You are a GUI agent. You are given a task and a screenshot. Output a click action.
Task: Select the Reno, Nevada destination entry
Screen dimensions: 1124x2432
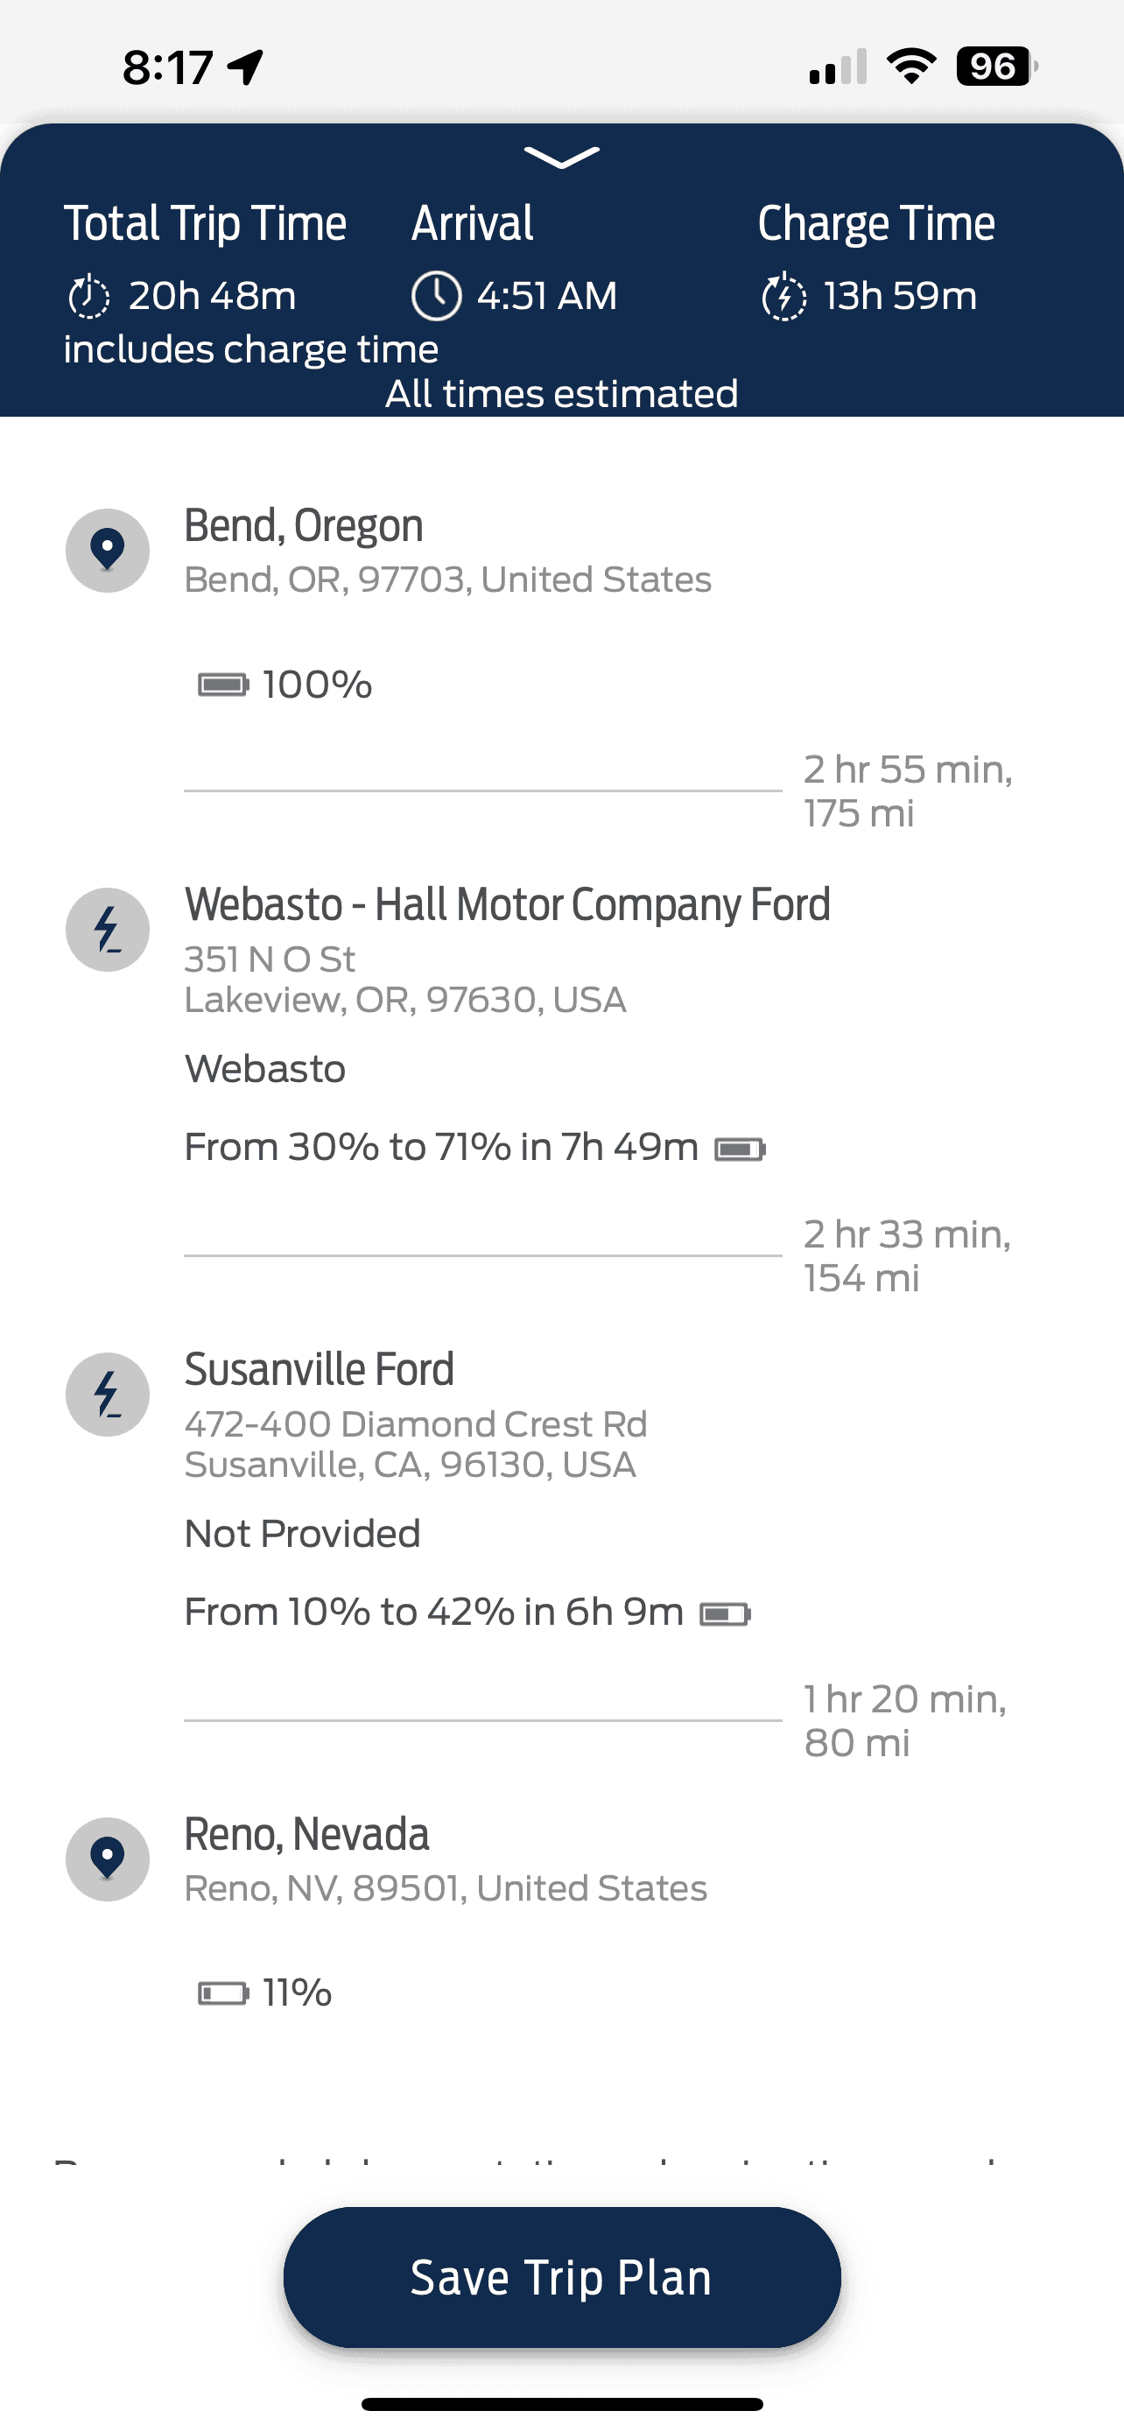(306, 1834)
